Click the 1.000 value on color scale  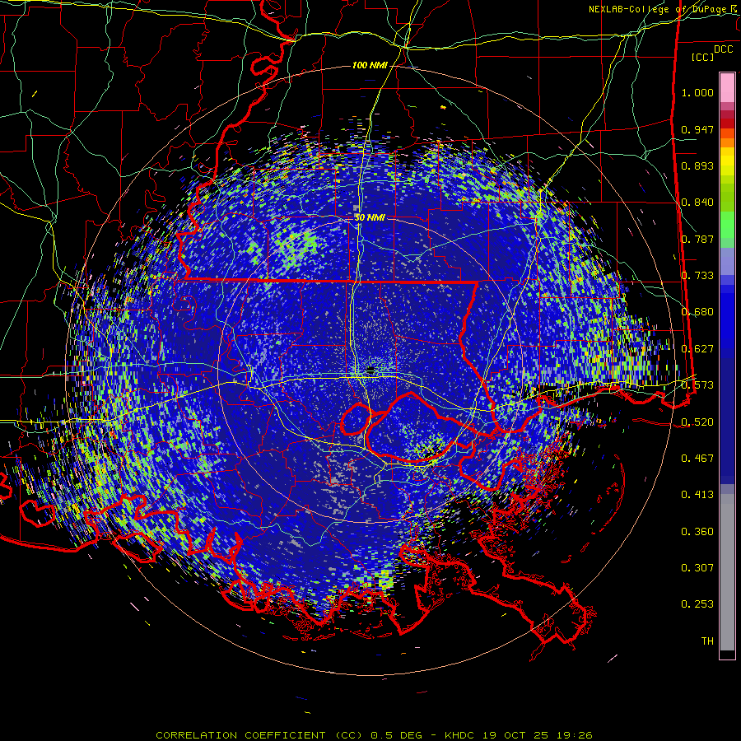pos(697,92)
